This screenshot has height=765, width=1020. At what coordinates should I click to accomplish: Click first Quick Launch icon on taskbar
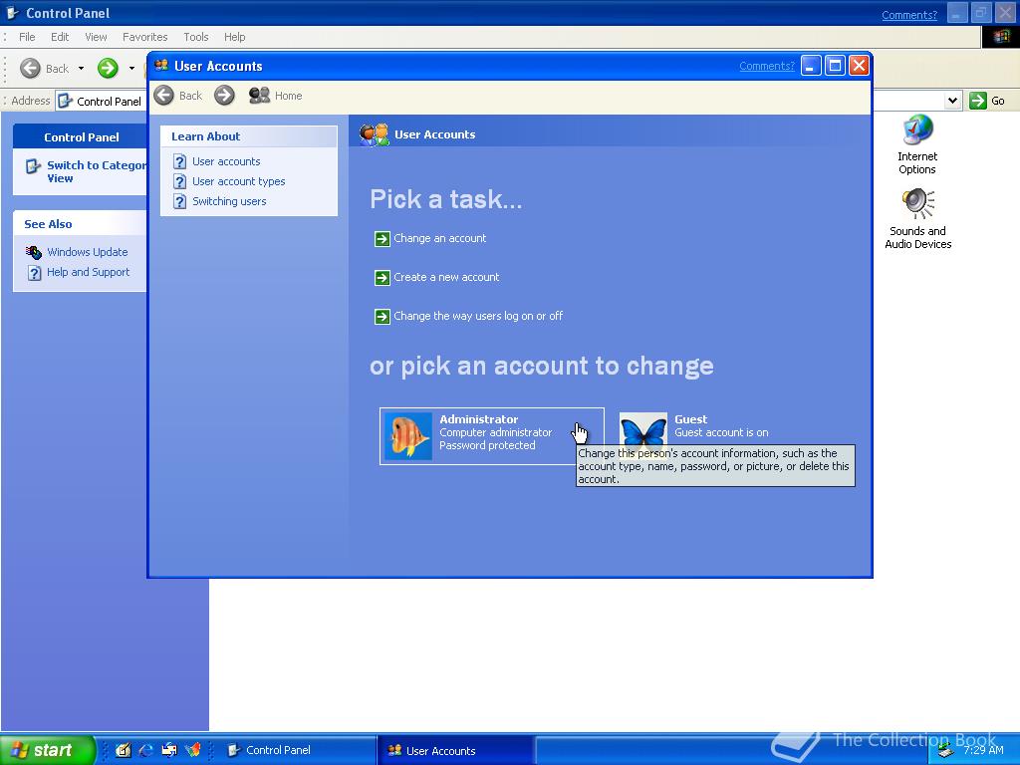(123, 750)
